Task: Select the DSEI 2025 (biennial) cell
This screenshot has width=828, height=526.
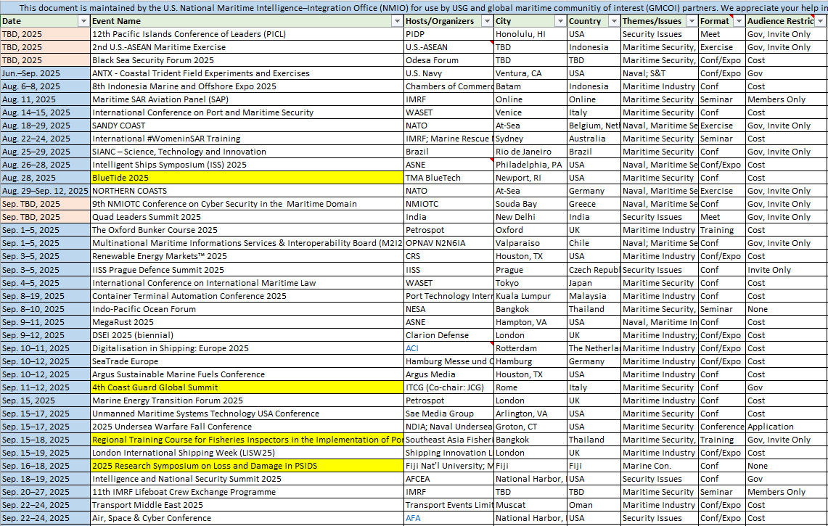Action: (x=247, y=335)
